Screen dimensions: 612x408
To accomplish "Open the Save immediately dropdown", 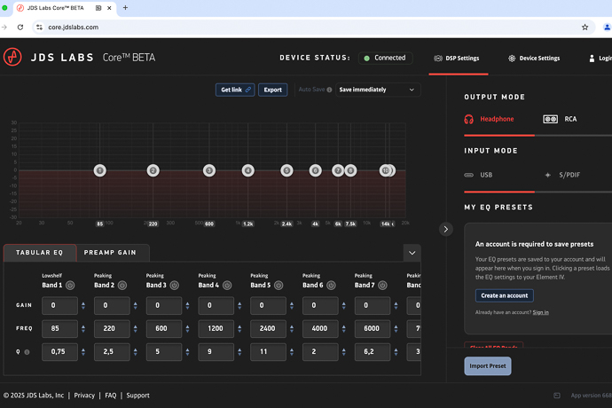I will point(378,90).
